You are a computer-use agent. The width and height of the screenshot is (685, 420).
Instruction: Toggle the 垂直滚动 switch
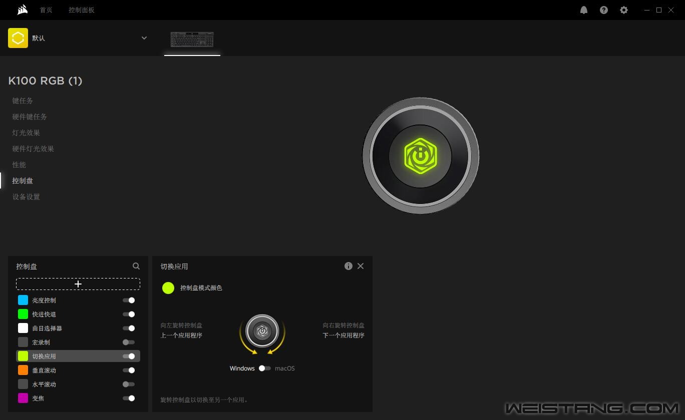tap(129, 370)
